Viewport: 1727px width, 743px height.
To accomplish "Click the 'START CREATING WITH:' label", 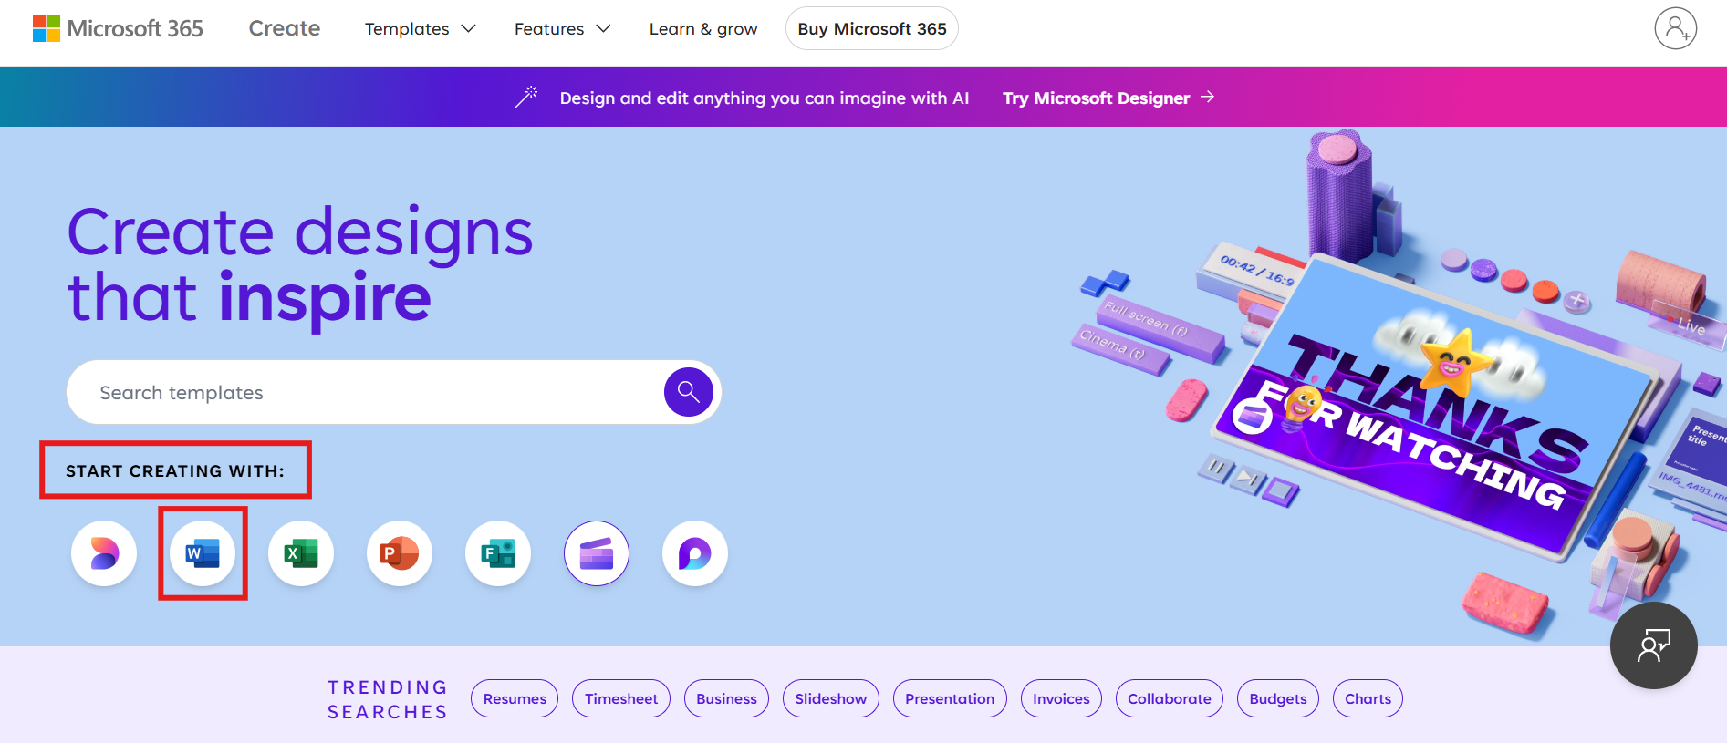I will (175, 470).
